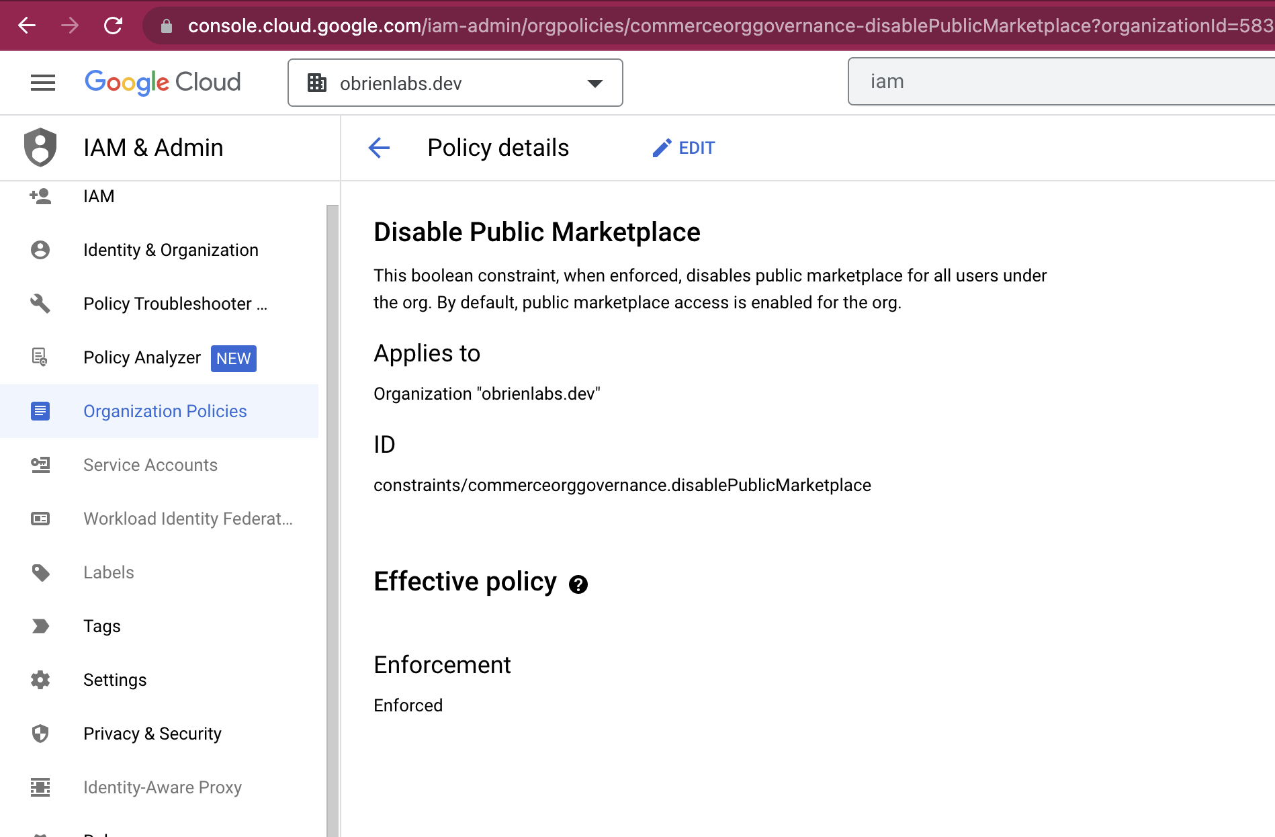
Task: Open Service Accounts via its badge icon
Action: pos(40,464)
